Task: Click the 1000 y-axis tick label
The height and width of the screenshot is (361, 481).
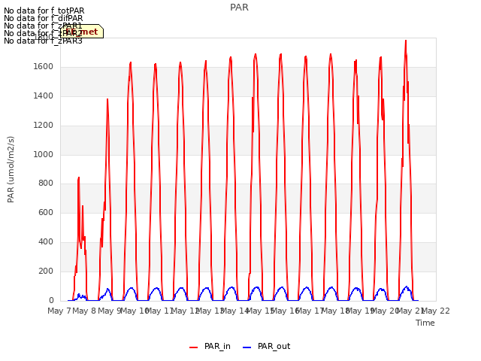Action: coord(44,154)
